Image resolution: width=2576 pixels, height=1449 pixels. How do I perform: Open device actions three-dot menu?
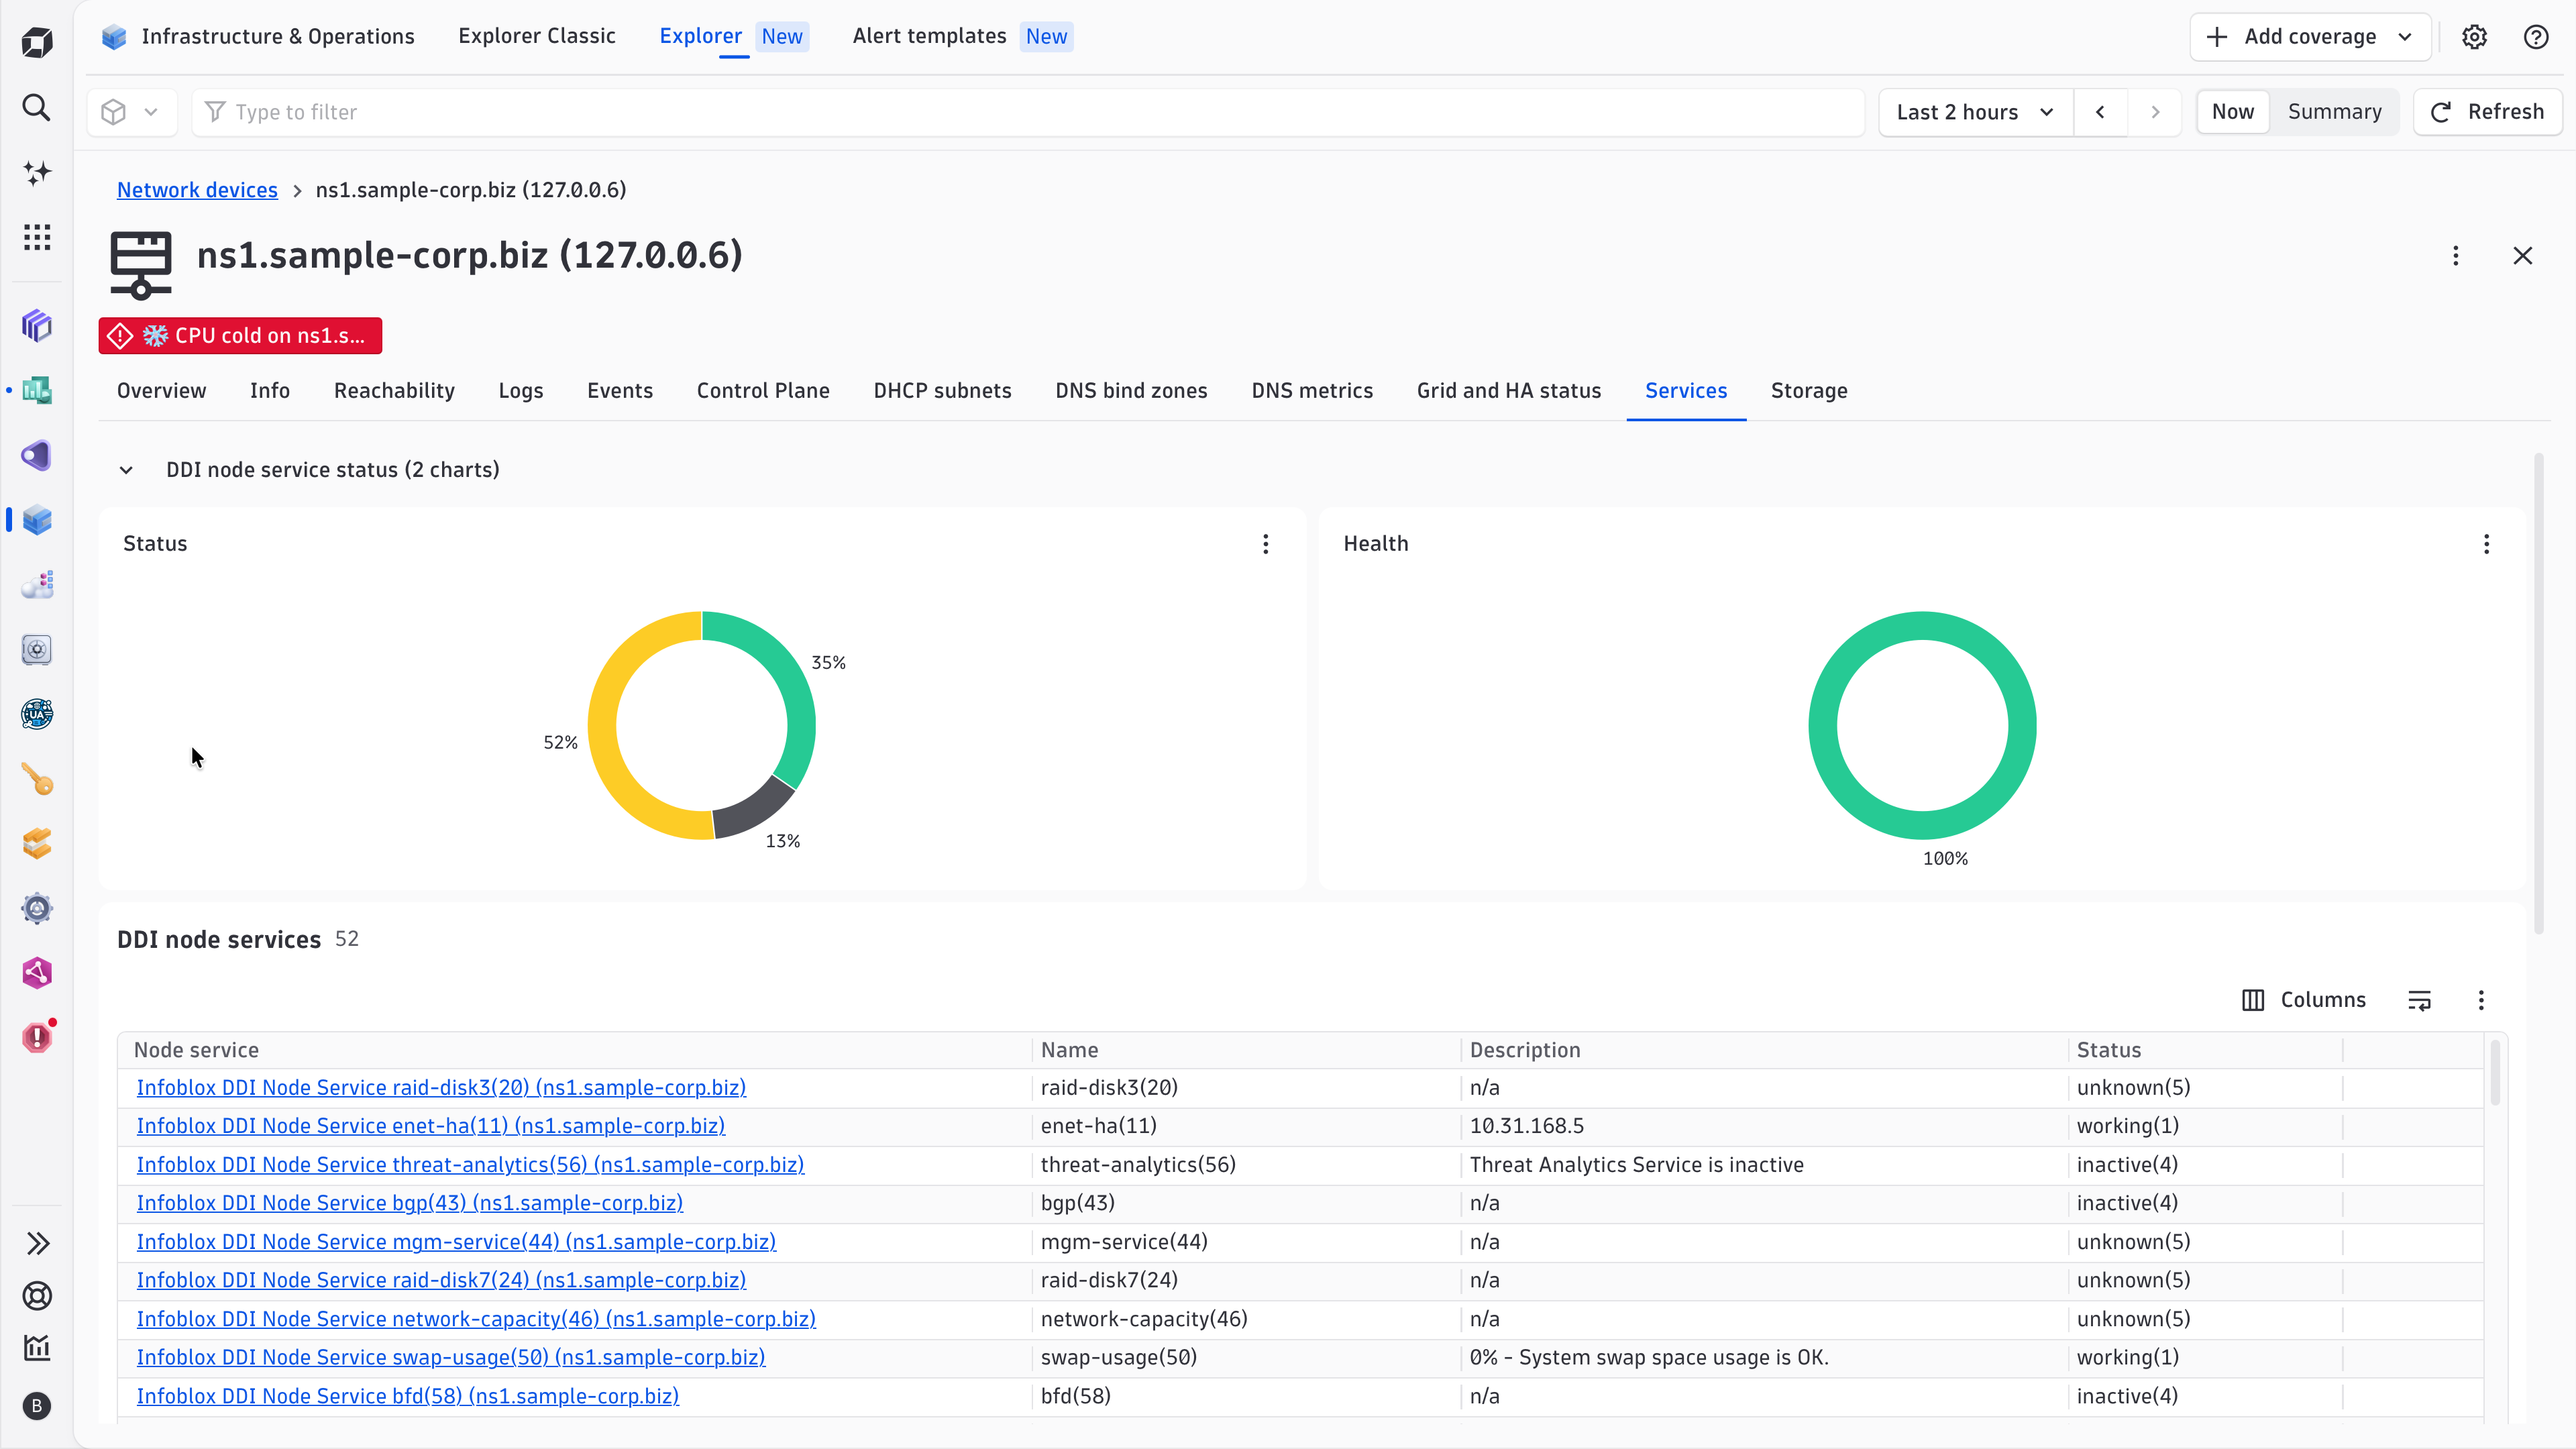pyautogui.click(x=2455, y=256)
